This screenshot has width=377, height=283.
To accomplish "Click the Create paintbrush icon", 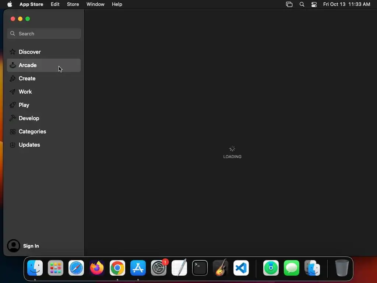I will (13, 78).
